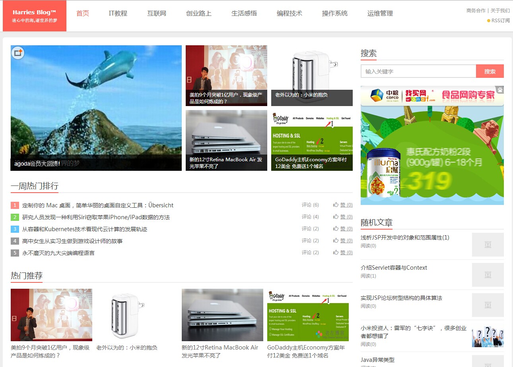The width and height of the screenshot is (513, 367).
Task: Open the Harries Blog logo
Action: [35, 16]
